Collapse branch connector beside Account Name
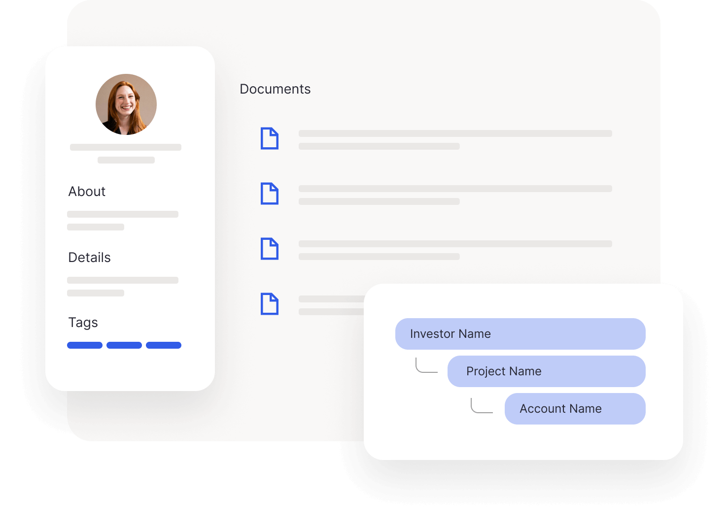This screenshot has height=525, width=728. [482, 405]
